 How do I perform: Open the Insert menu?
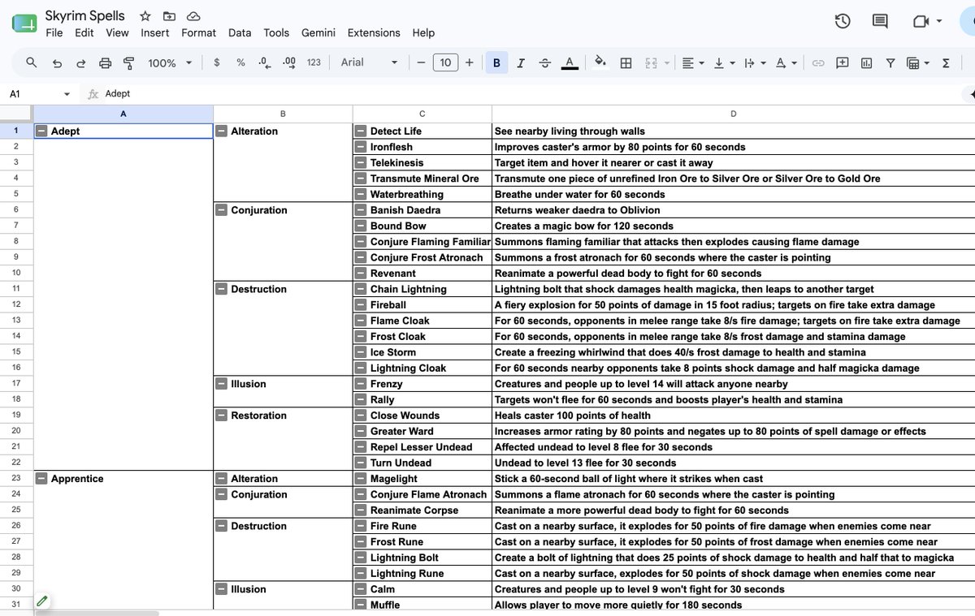coord(155,33)
